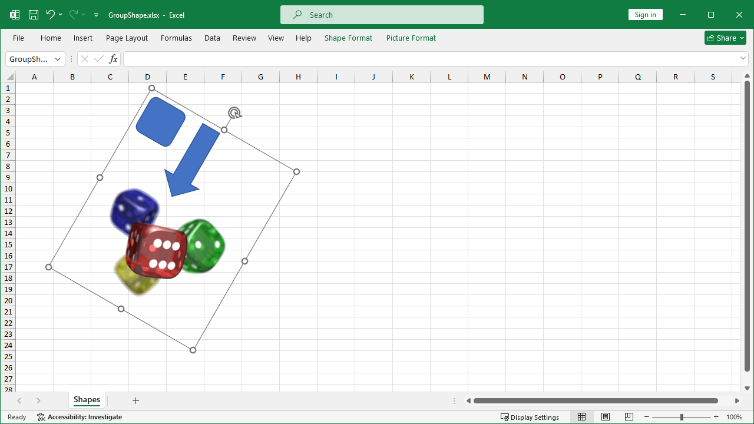Click in the Search box
The width and height of the screenshot is (754, 424).
tap(382, 15)
